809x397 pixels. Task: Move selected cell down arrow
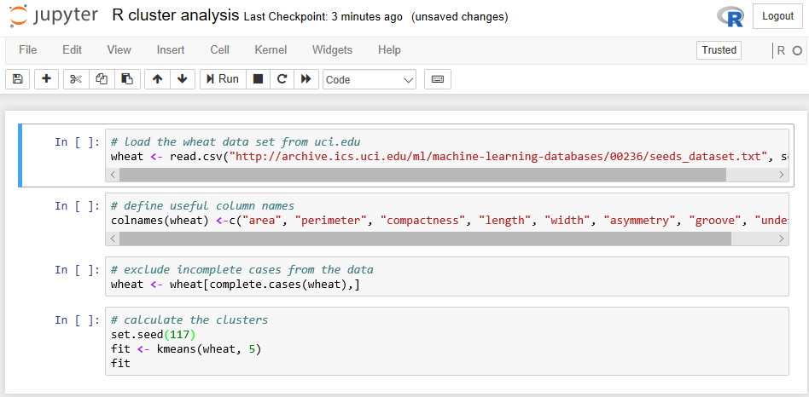click(182, 79)
